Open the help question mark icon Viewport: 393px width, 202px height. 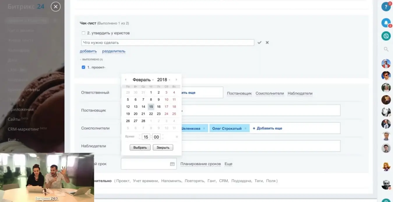pyautogui.click(x=386, y=7)
